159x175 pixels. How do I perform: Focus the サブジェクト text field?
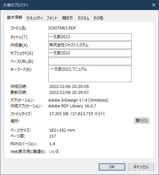tap(90, 53)
